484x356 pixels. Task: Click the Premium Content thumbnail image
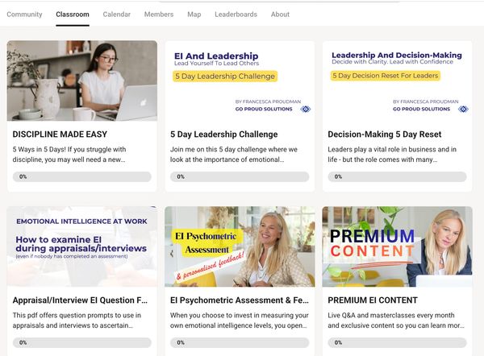pos(397,246)
